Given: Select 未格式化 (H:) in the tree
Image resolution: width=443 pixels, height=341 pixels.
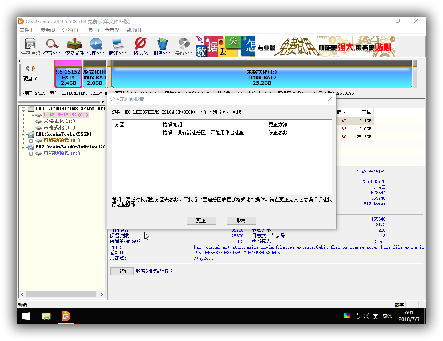Looking at the screenshot, I should click(x=59, y=121).
